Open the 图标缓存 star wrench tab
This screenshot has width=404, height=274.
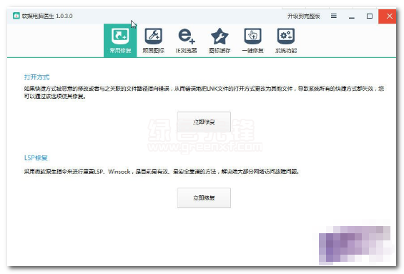tap(220, 40)
